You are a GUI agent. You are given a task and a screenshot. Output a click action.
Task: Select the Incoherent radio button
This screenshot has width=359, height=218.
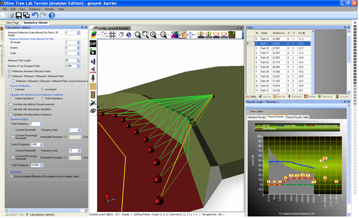click(42, 89)
